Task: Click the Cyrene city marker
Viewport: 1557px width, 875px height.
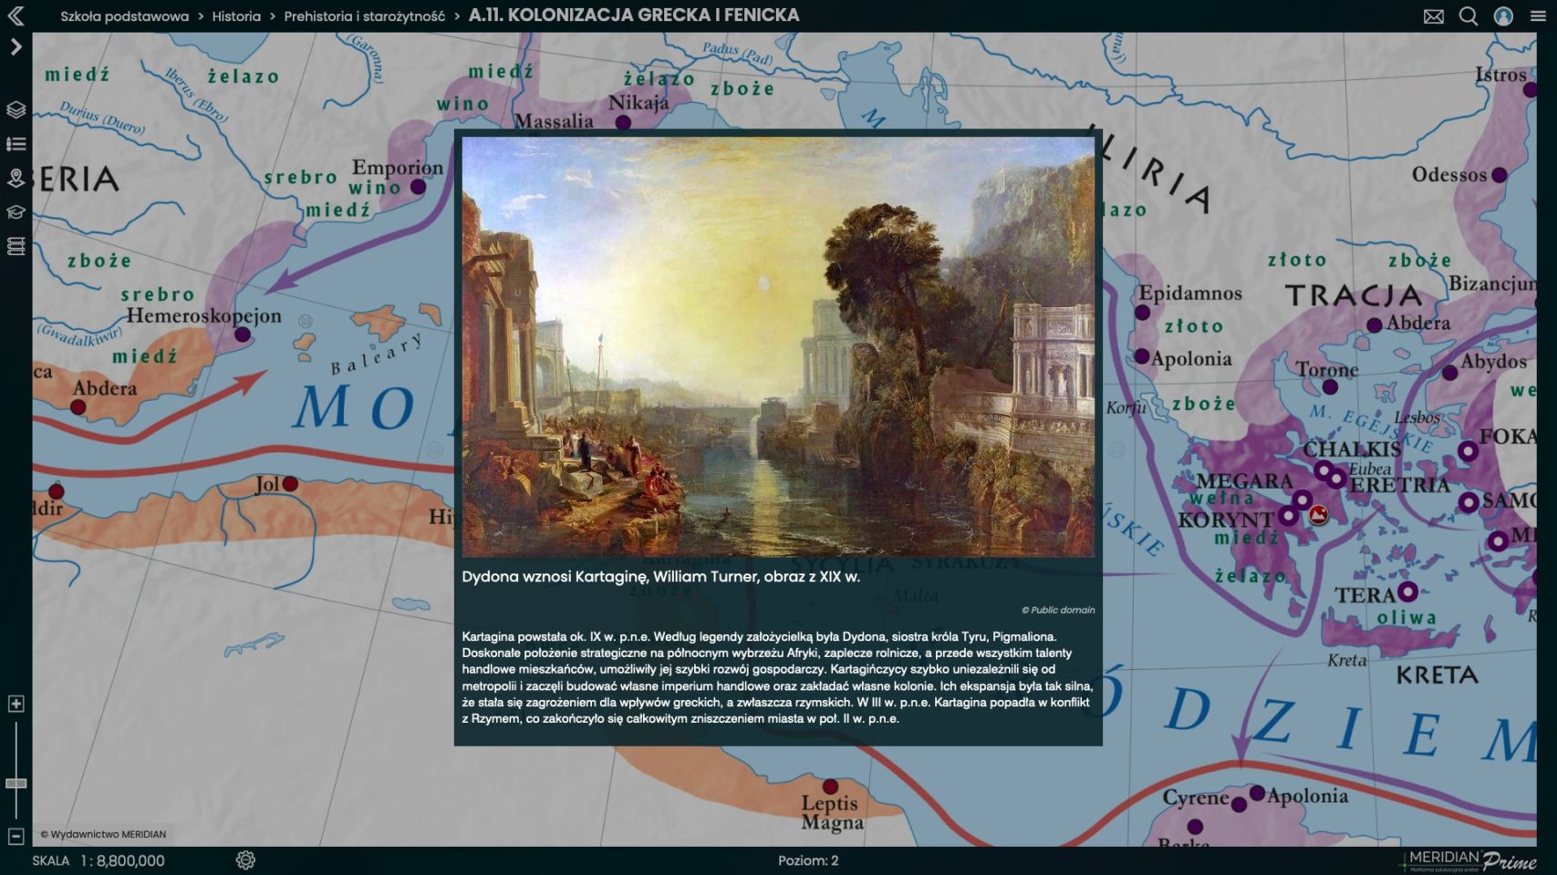Action: tap(1239, 804)
